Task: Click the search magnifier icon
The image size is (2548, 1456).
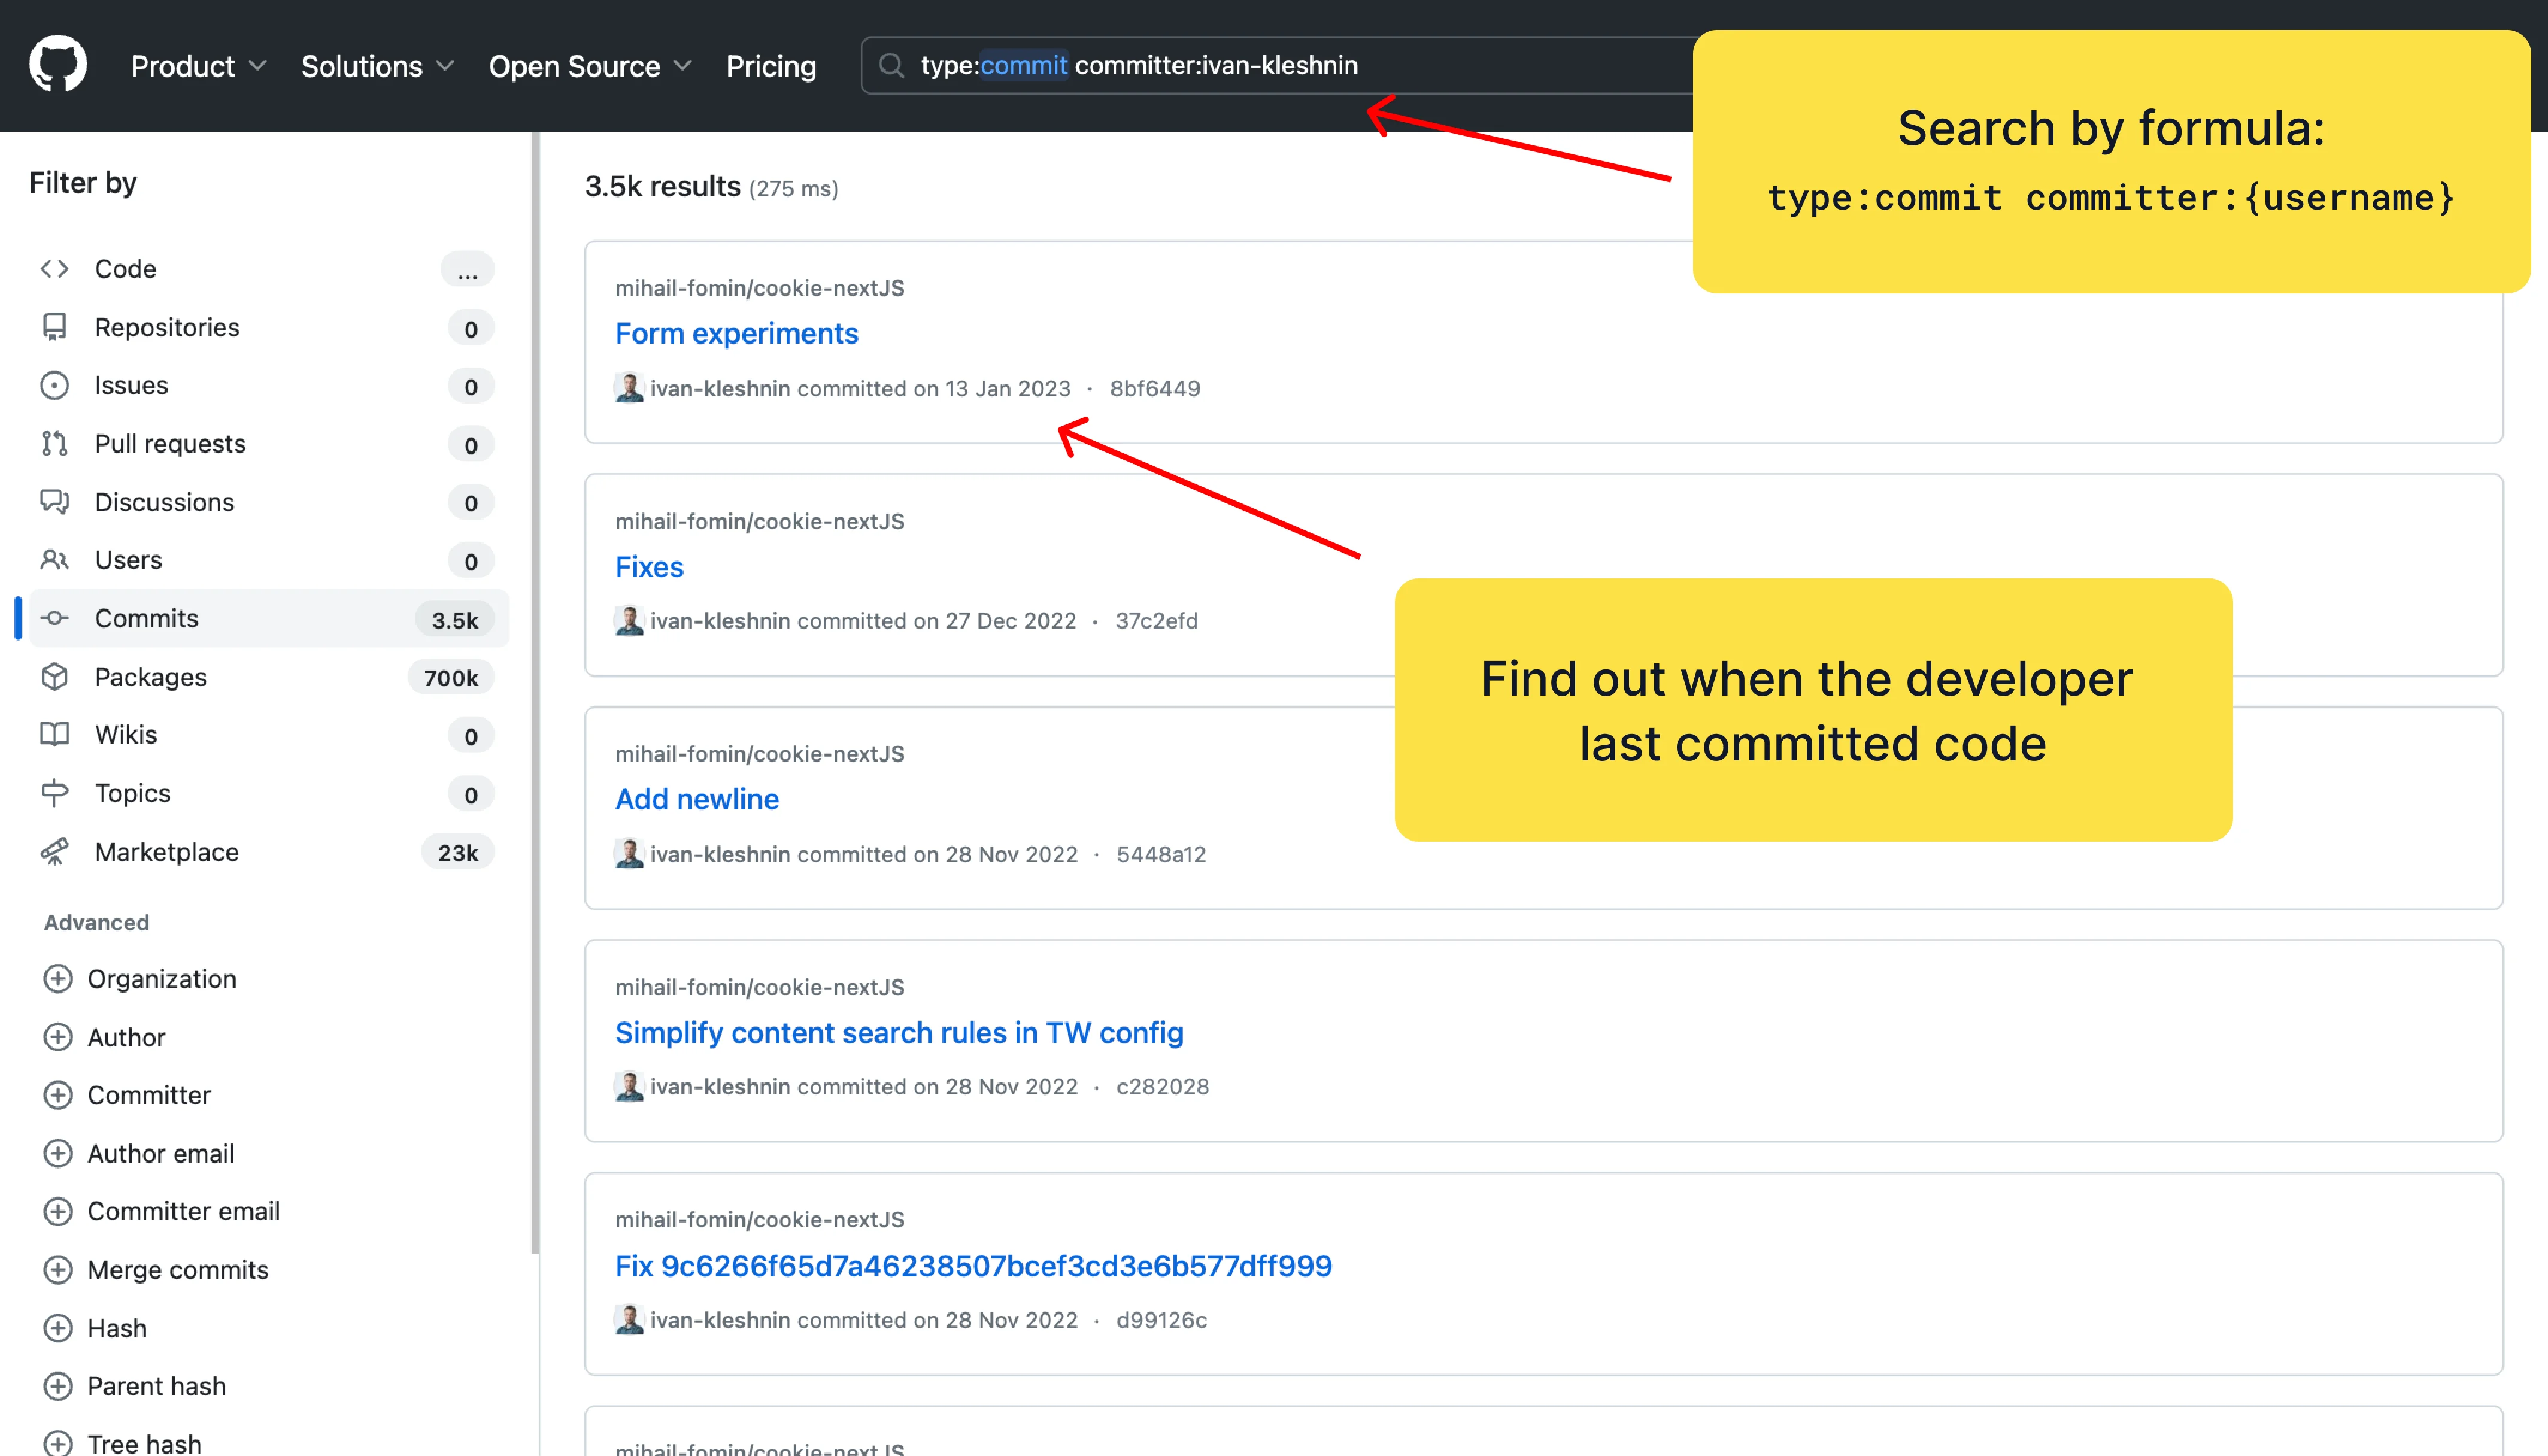Action: (890, 66)
